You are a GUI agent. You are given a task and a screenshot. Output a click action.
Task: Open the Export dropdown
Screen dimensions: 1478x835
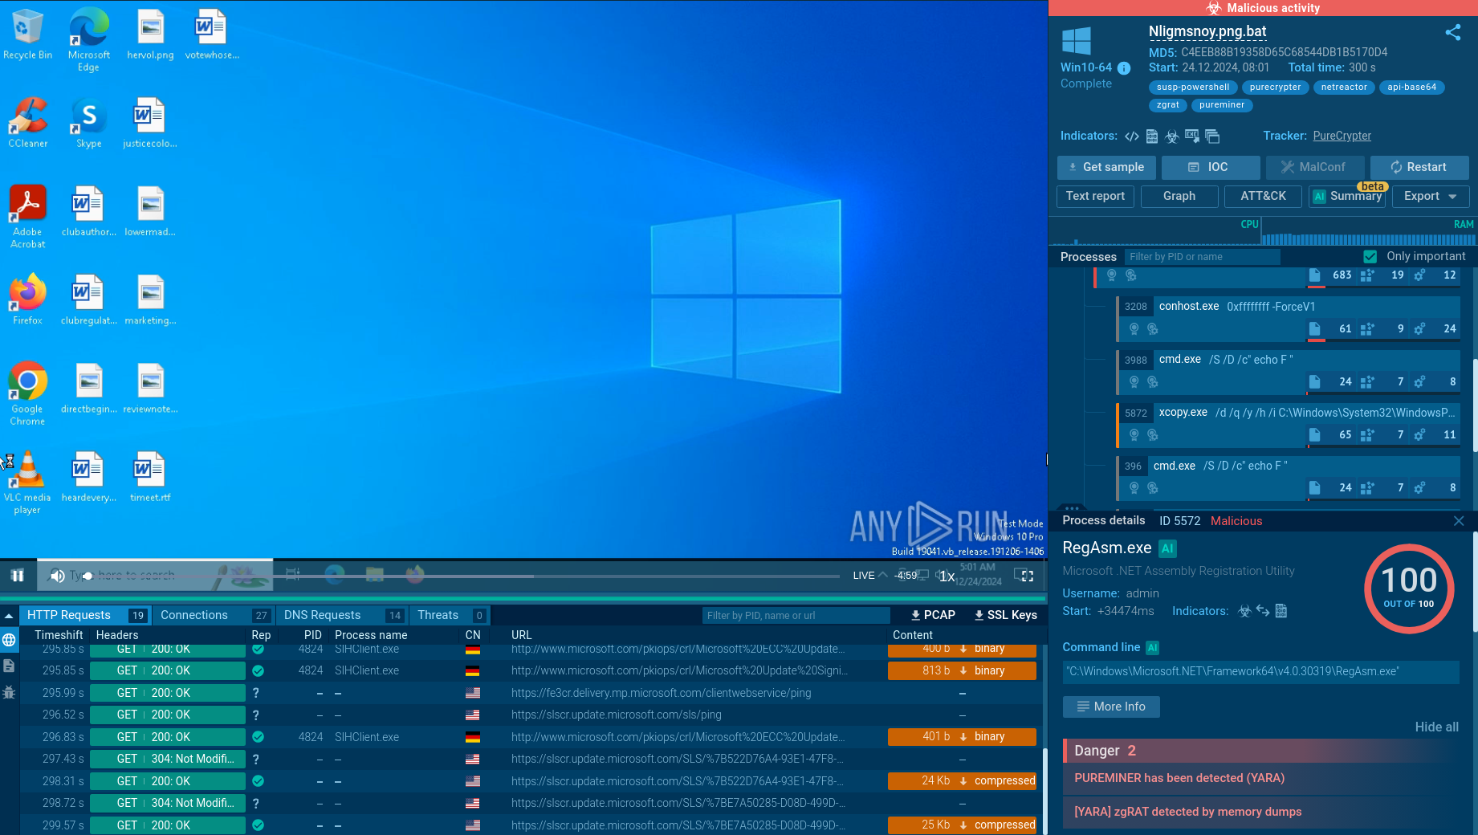click(1430, 196)
